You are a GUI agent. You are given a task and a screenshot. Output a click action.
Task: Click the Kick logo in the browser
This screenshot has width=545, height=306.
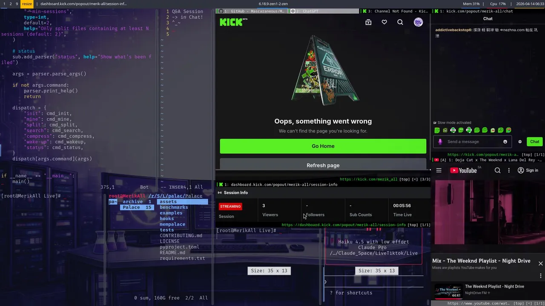pyautogui.click(x=233, y=22)
